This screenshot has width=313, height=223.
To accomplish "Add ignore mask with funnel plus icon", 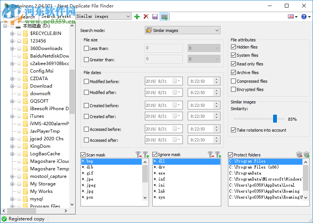I will click(217, 155).
